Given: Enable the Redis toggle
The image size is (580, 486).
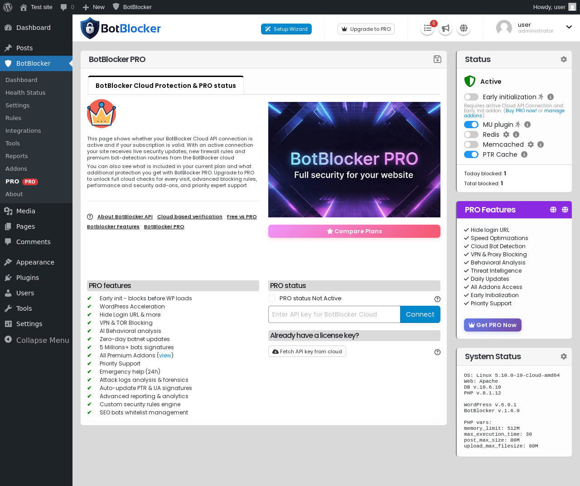Looking at the screenshot, I should coord(471,135).
